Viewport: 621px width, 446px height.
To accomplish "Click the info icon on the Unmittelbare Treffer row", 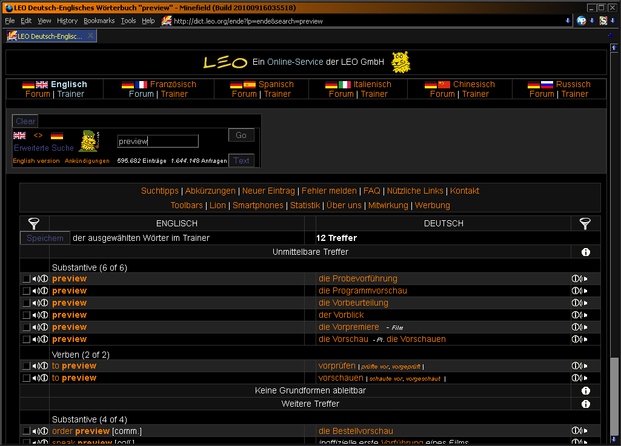I will click(x=585, y=252).
